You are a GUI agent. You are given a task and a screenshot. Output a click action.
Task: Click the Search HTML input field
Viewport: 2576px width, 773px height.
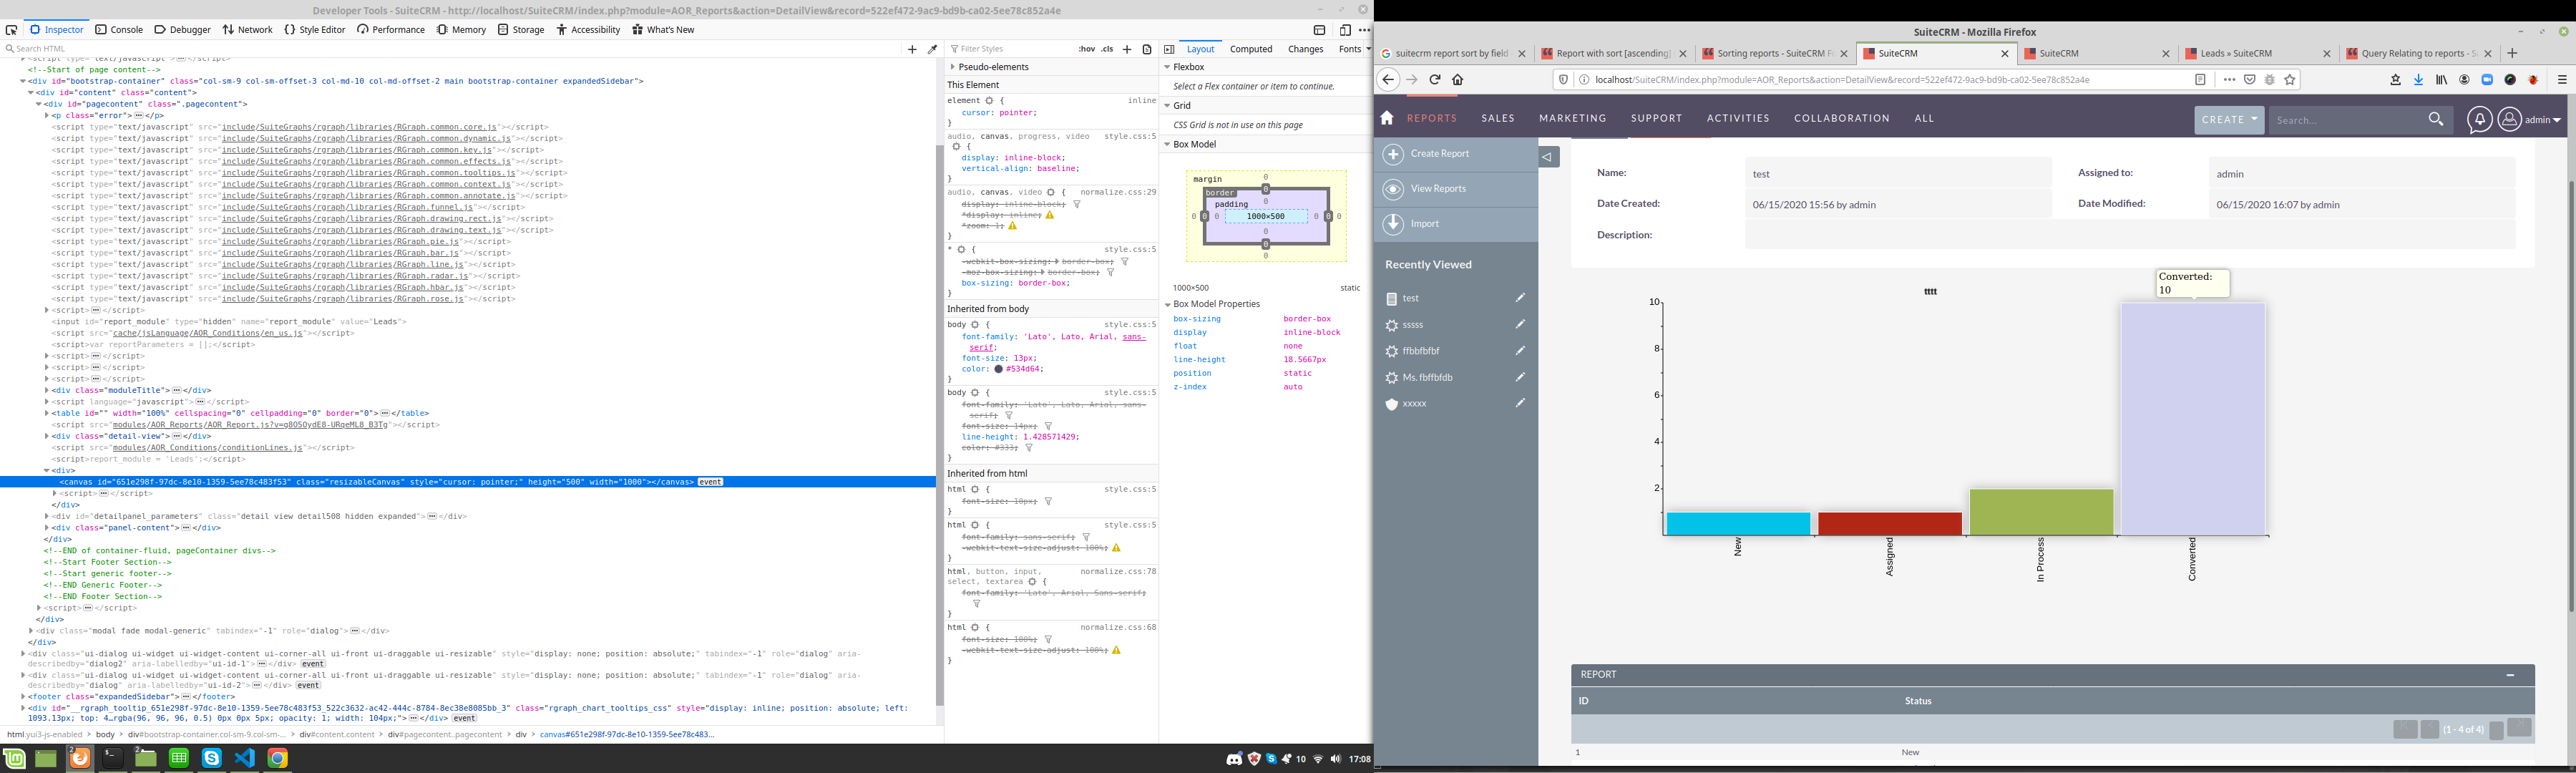[450, 49]
